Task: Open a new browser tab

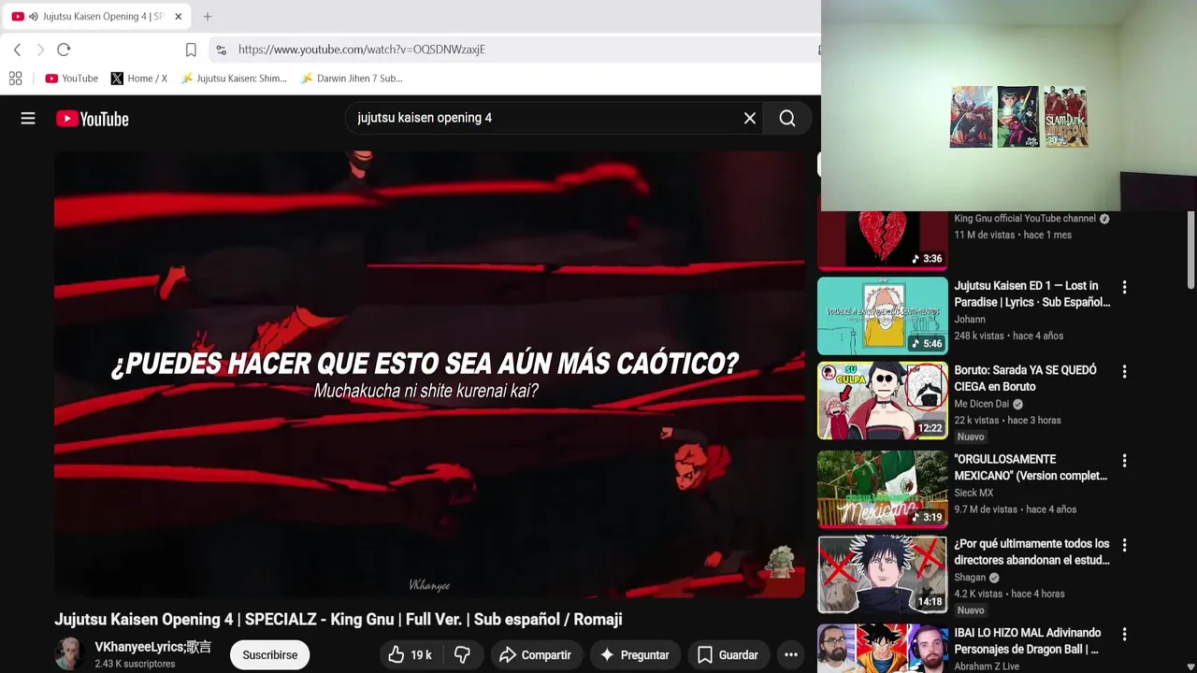Action: (208, 17)
